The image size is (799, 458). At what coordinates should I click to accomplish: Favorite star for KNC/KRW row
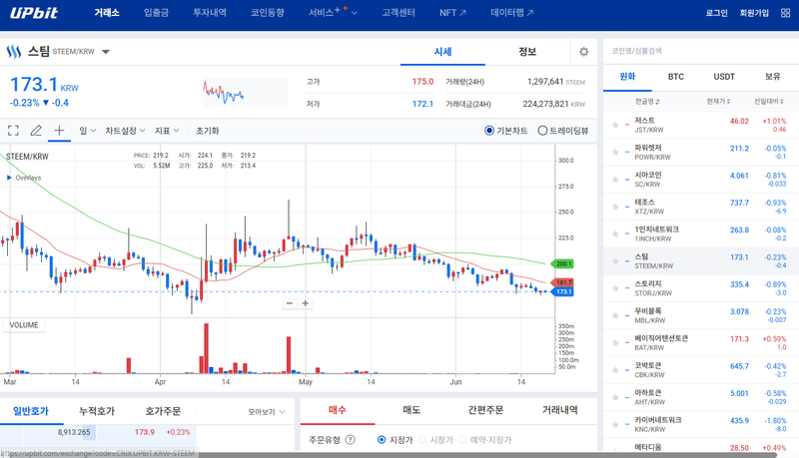[615, 424]
